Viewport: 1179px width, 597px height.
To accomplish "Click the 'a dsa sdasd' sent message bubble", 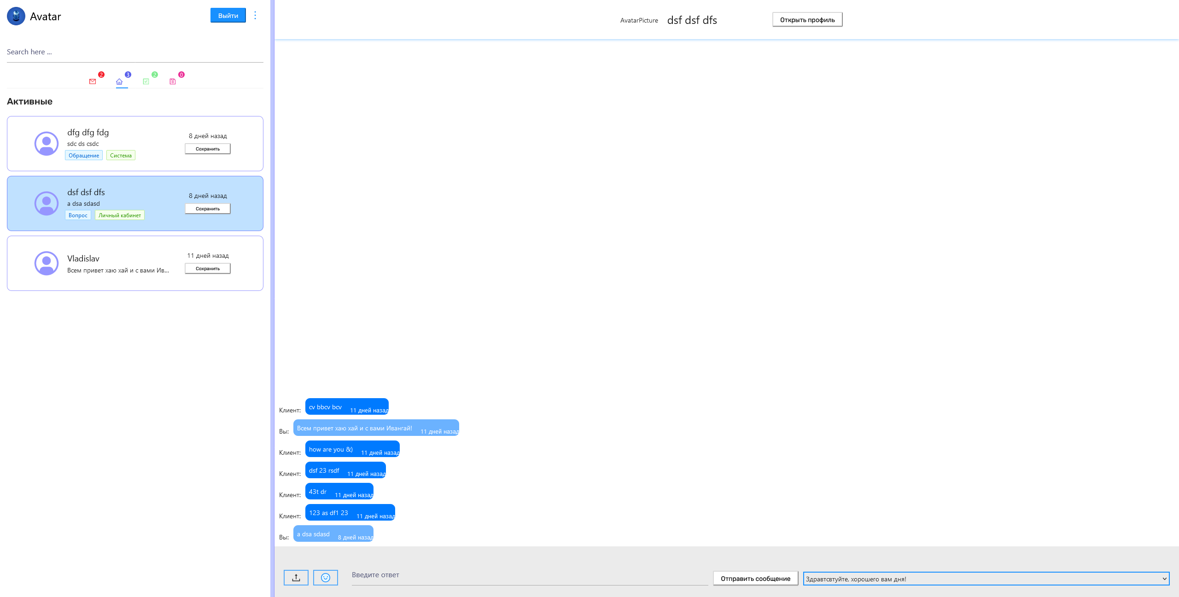I will point(333,533).
